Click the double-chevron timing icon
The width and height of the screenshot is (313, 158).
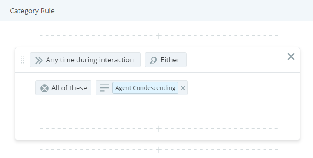coord(39,60)
